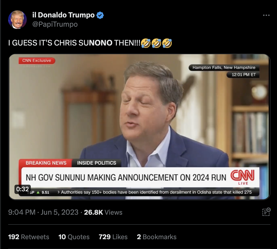Image resolution: width=277 pixels, height=249 pixels.
Task: Open the post analytics icon beside views
Action: 266,212
